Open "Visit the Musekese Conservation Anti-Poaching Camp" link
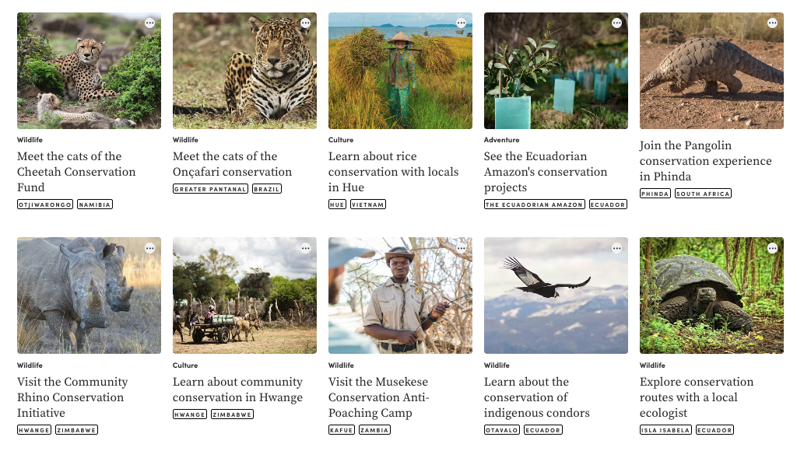This screenshot has width=797, height=458. (x=378, y=397)
